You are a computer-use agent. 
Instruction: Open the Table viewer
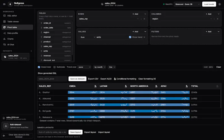click(17, 22)
